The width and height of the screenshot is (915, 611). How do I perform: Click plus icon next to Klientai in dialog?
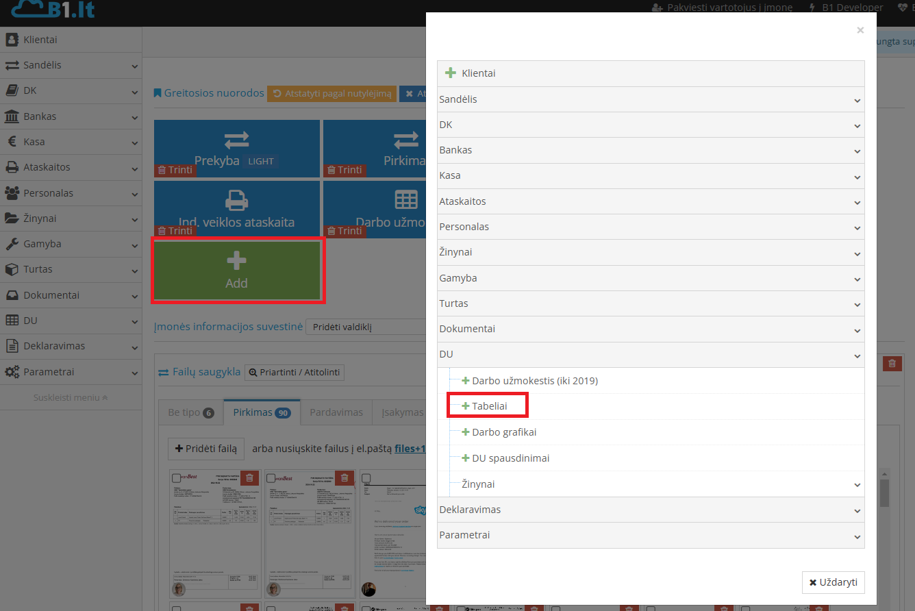point(451,73)
